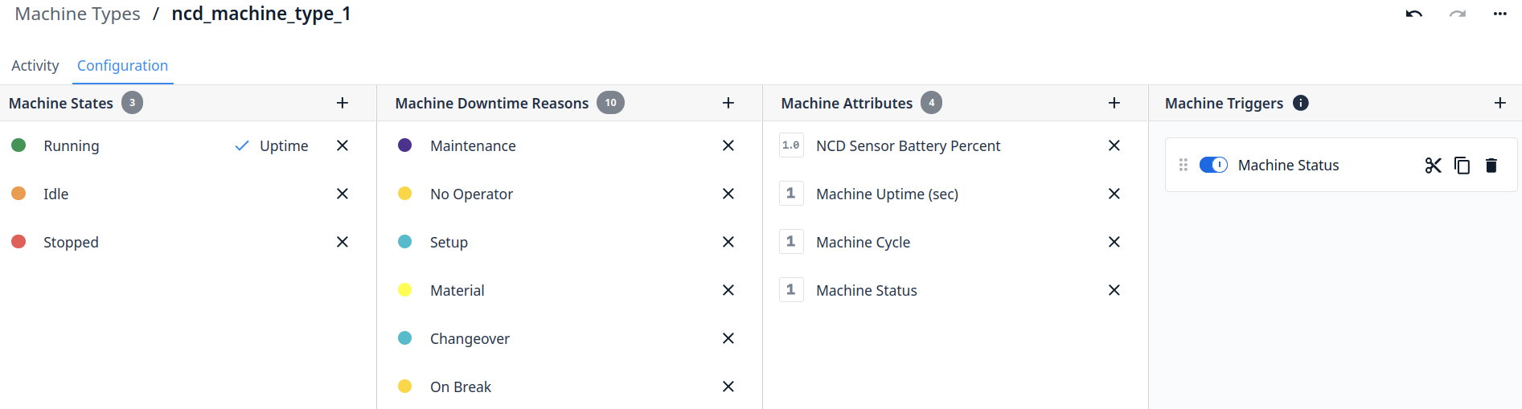The height and width of the screenshot is (409, 1522).
Task: Add a new machine downtime reason
Action: tap(728, 103)
